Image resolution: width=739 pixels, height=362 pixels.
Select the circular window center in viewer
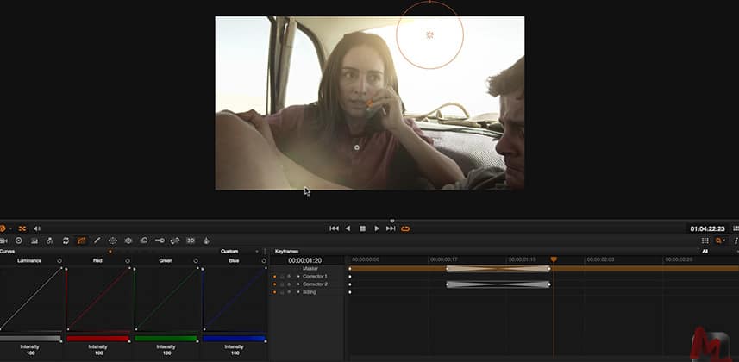click(x=429, y=34)
